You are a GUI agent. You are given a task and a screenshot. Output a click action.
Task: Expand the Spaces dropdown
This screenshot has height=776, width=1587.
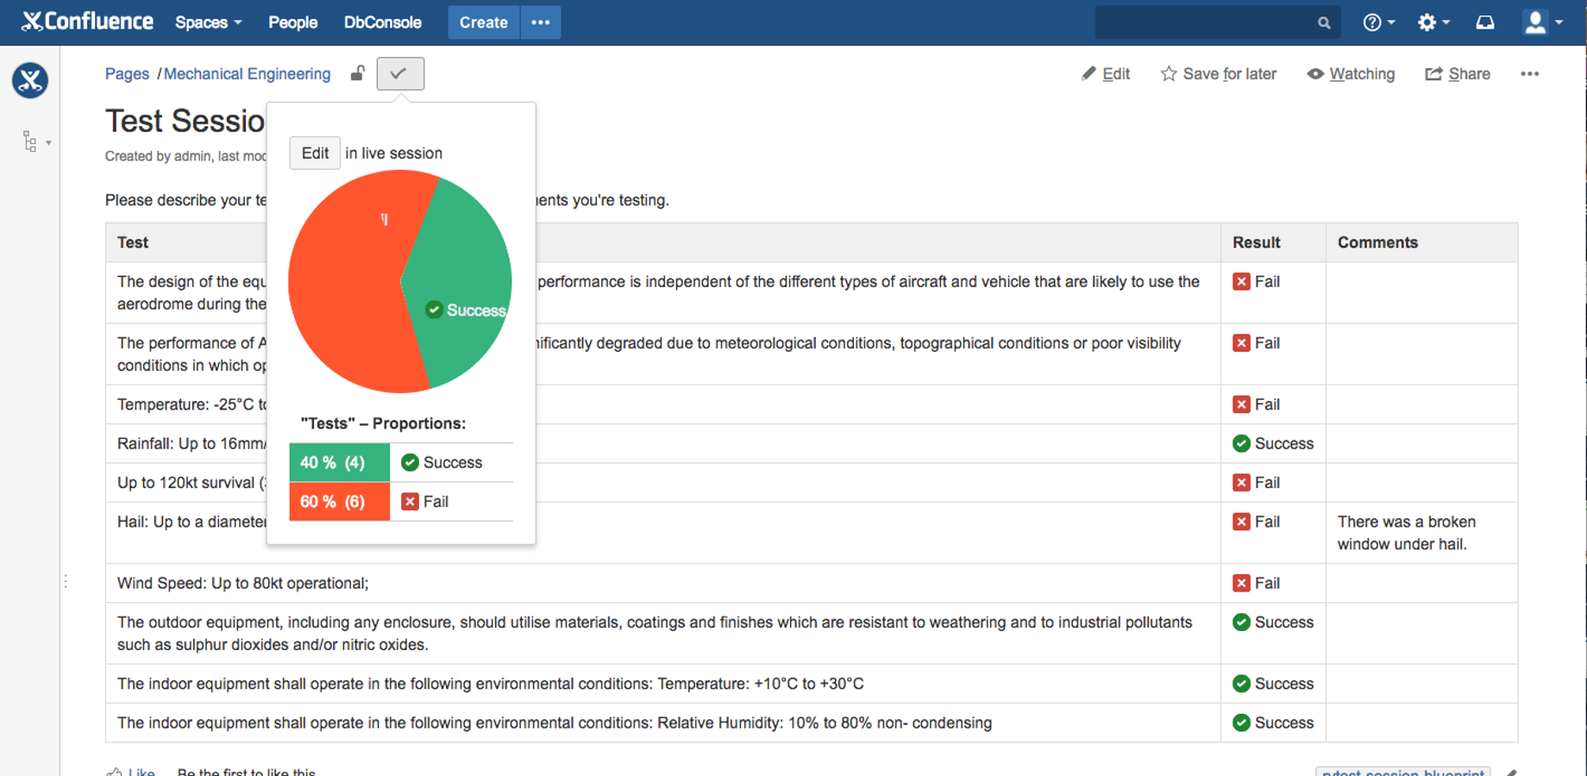[x=208, y=22]
